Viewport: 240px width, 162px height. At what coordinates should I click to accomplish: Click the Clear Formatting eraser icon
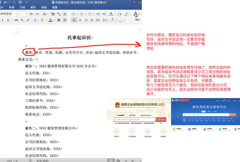click(x=53, y=14)
